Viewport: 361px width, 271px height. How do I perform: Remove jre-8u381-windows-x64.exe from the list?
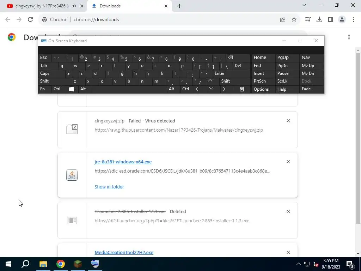click(288, 162)
